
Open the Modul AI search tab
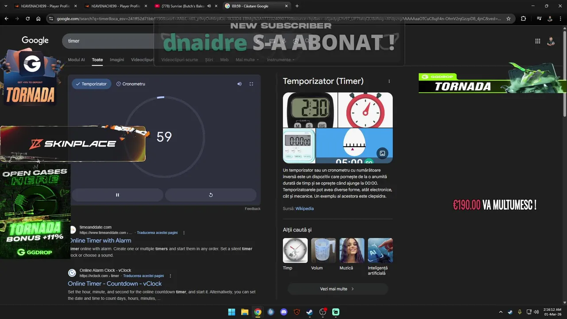click(76, 60)
